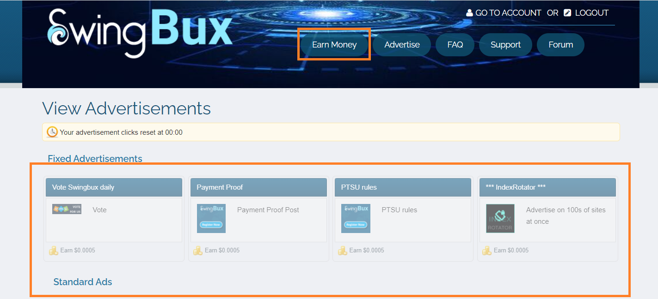Image resolution: width=658 pixels, height=299 pixels.
Task: Click coins icon under PTSU rules card
Action: pos(343,251)
